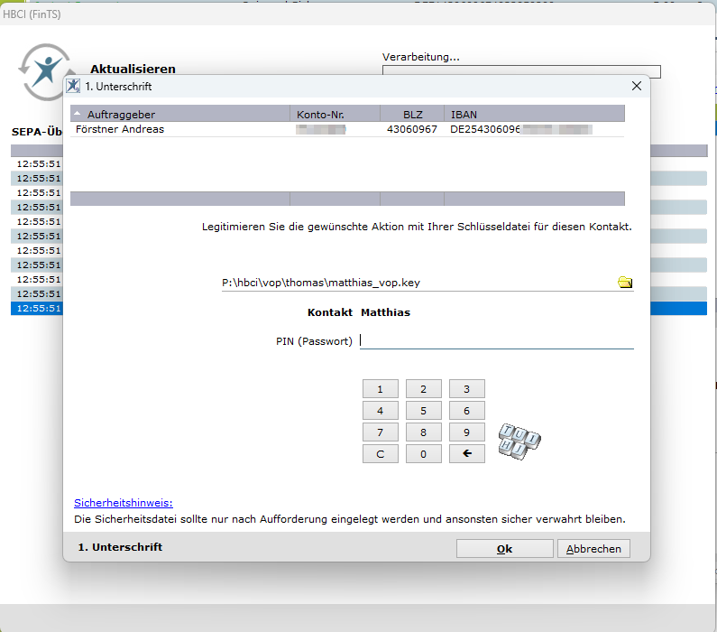Click the key file path field
Image resolution: width=717 pixels, height=632 pixels.
[415, 283]
